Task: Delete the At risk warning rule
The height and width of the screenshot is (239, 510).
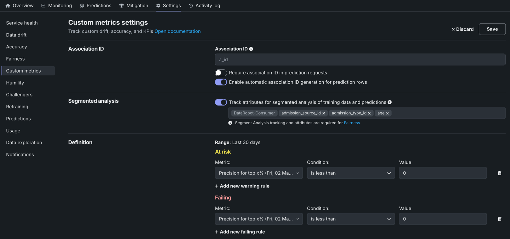Action: click(x=499, y=173)
